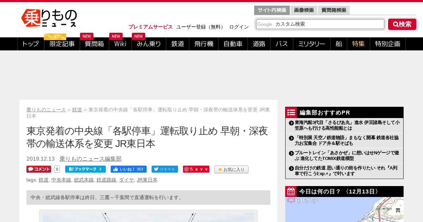The image size is (423, 222).
Task: Open ミリタリー in the navigation bar
Action: pyautogui.click(x=312, y=44)
